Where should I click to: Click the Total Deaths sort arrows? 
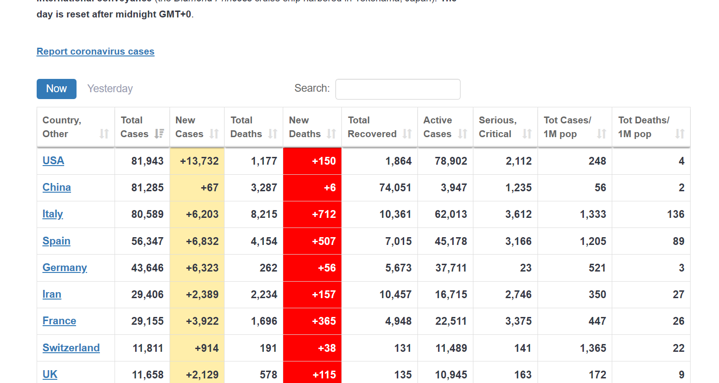pyautogui.click(x=273, y=133)
